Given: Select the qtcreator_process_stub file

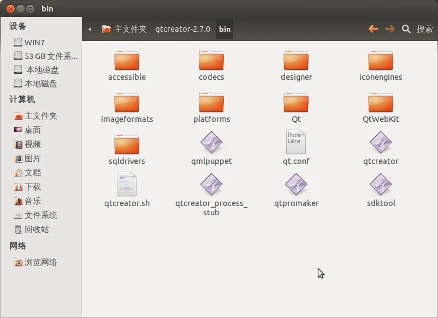Looking at the screenshot, I should tap(211, 185).
